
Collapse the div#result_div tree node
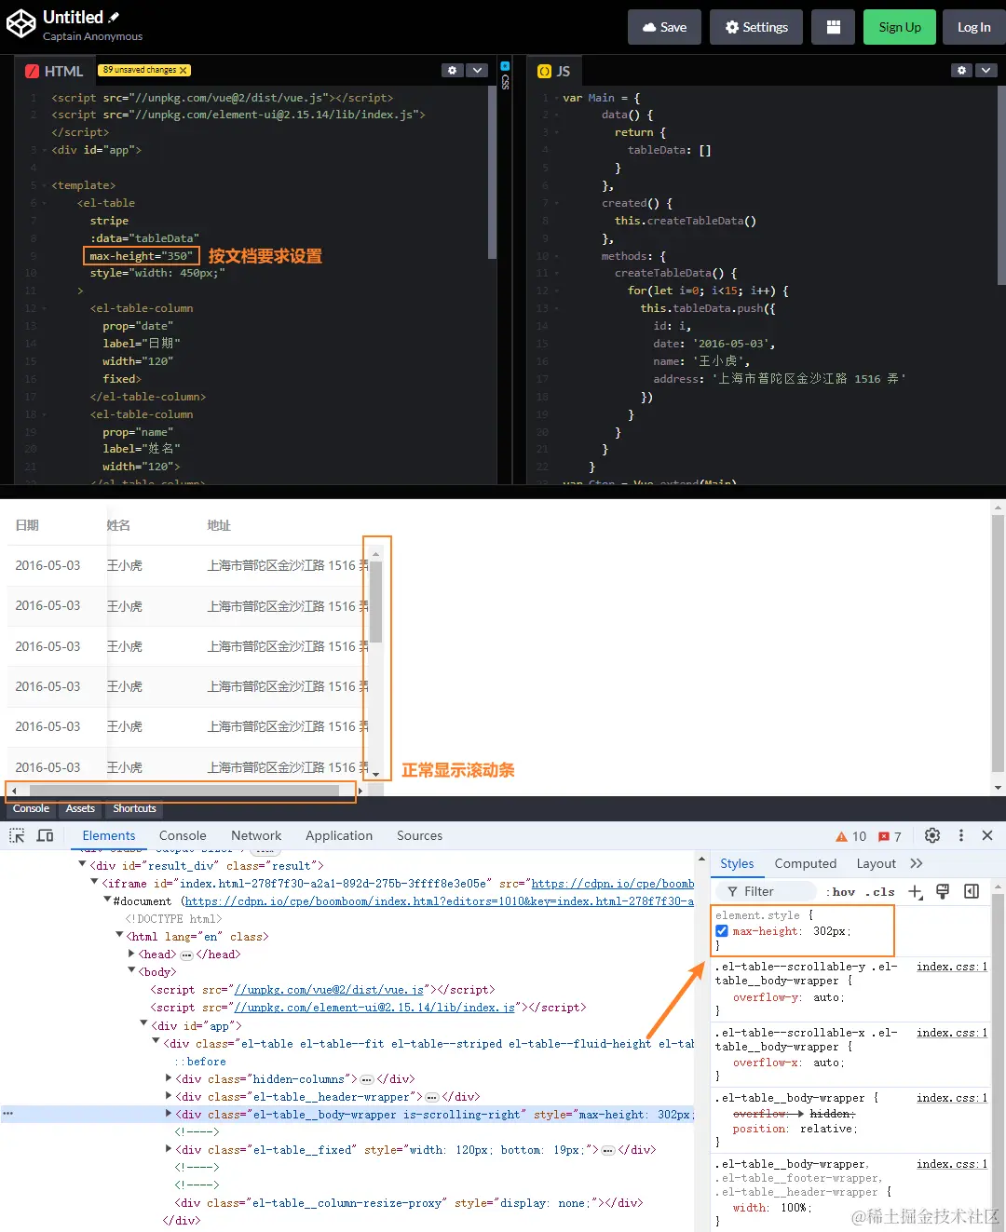pos(83,865)
